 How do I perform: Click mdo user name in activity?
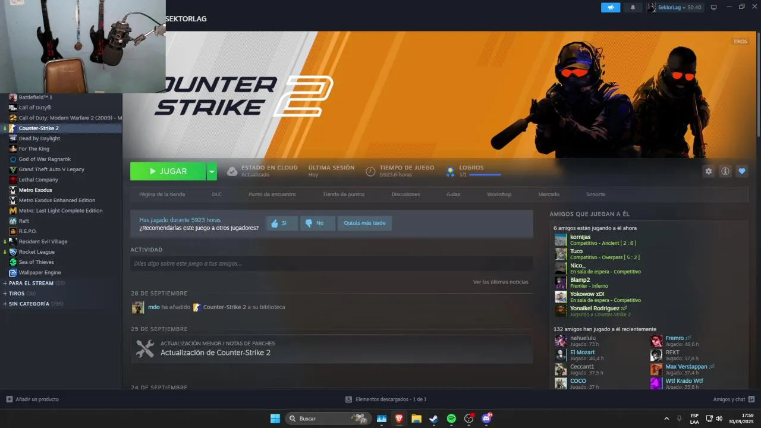153,307
